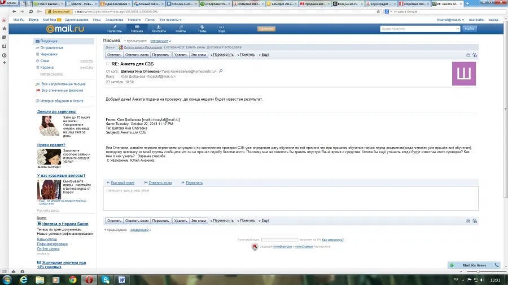Open Skype from the taskbar

click(x=106, y=280)
